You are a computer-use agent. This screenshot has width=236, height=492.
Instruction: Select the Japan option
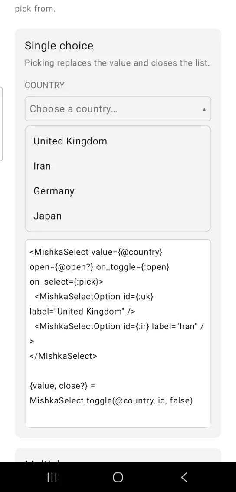[x=118, y=216]
